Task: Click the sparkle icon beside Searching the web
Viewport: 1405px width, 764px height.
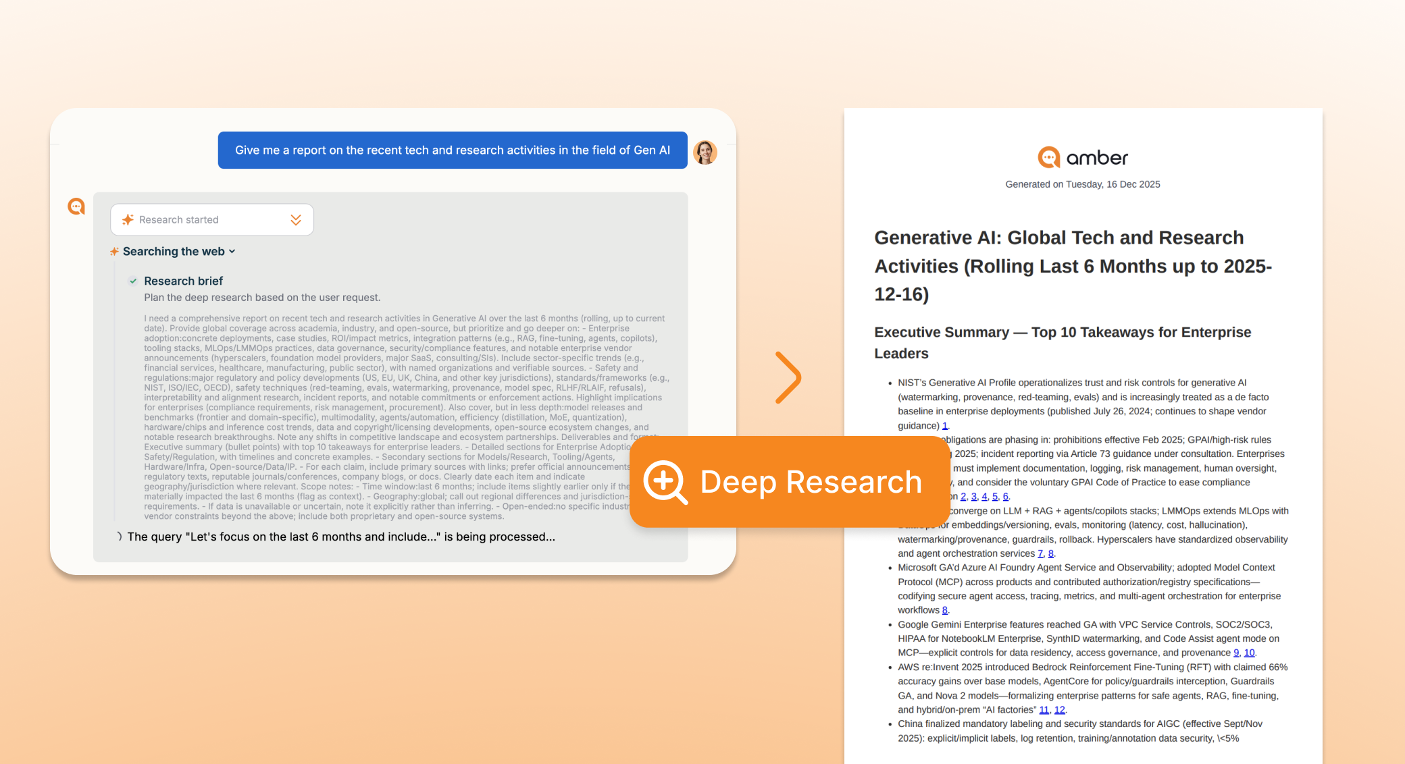Action: (114, 252)
